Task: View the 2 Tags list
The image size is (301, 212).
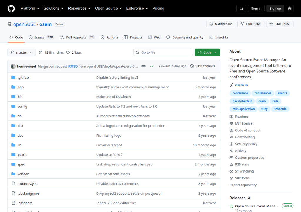Action: (74, 52)
